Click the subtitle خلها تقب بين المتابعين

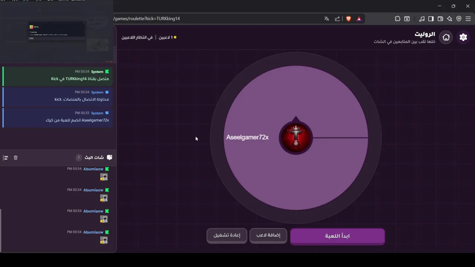tap(404, 42)
